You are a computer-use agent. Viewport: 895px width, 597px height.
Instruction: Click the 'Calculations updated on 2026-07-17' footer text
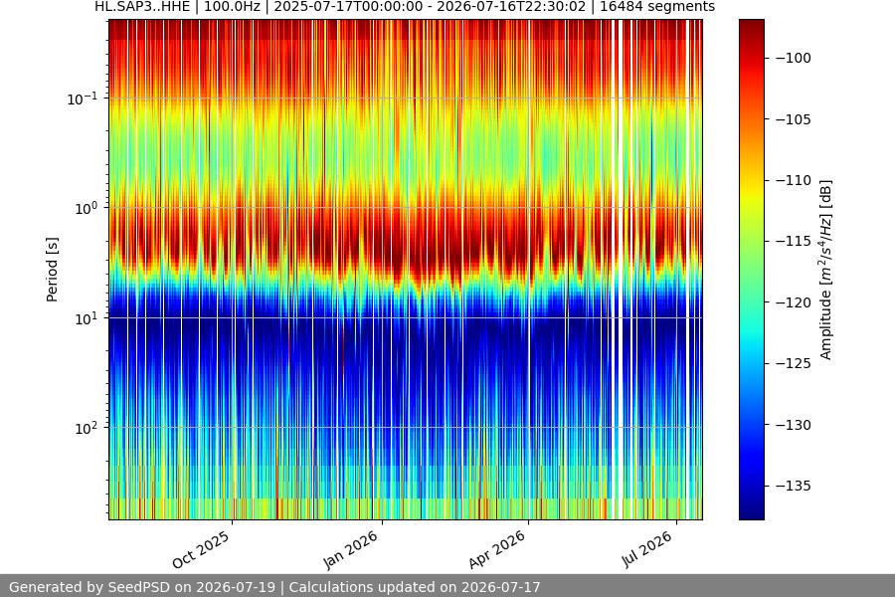tap(415, 587)
